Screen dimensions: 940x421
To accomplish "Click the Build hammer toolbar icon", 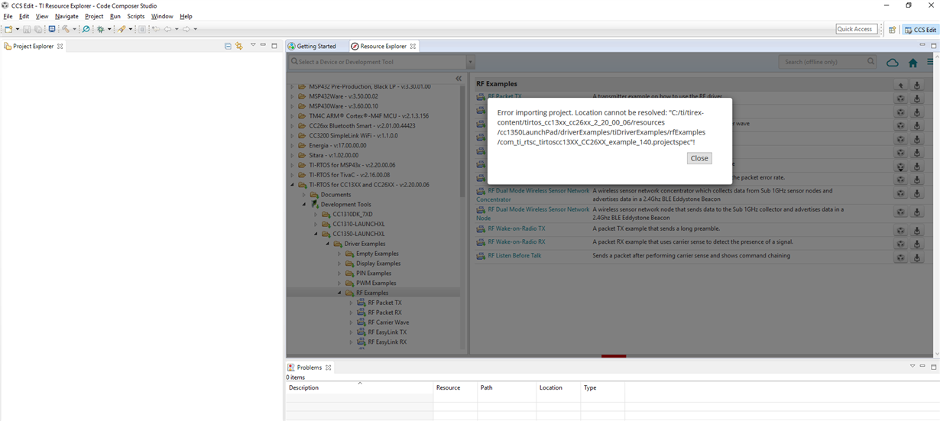I will [66, 29].
